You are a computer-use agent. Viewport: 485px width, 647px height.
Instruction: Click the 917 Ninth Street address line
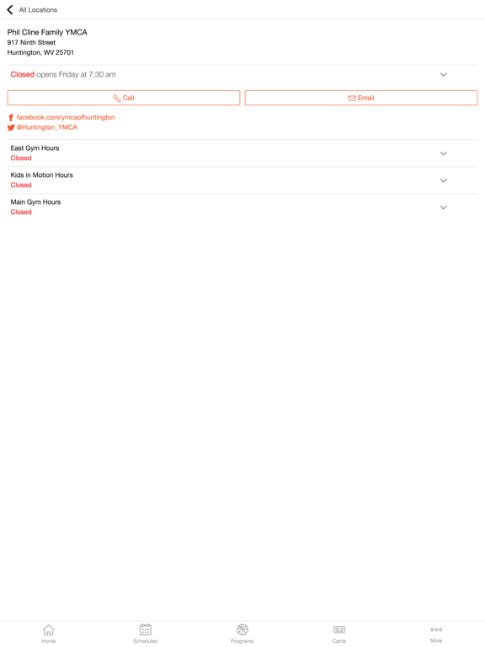(31, 42)
